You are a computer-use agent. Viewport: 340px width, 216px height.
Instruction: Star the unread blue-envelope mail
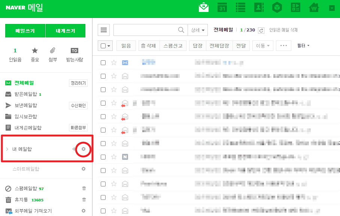point(114,63)
